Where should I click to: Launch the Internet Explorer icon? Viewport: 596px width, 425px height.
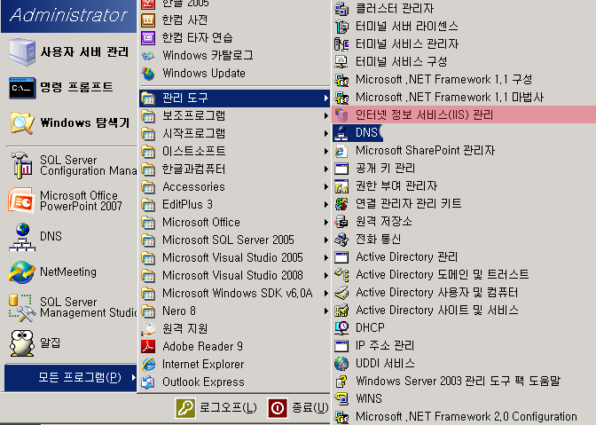point(148,364)
